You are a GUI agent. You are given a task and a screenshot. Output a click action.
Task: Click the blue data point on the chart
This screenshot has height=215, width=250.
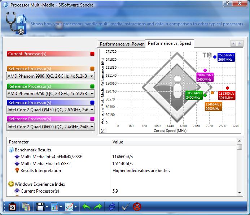215,57
